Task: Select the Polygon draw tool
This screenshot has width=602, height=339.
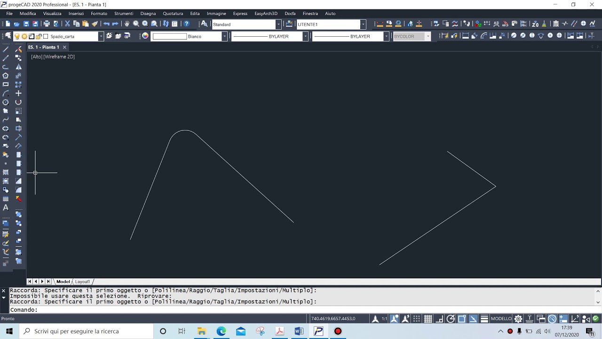Action: tap(6, 75)
